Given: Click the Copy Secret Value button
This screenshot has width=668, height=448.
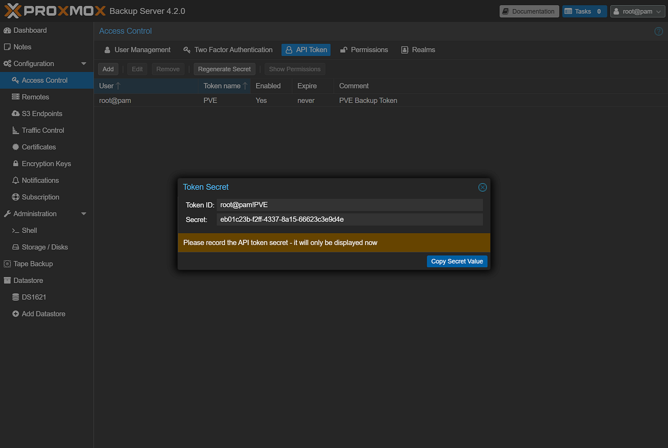Looking at the screenshot, I should click(457, 262).
